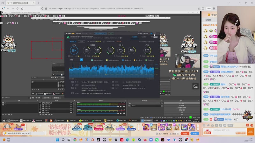This screenshot has width=255, height=143.
Task: Click help icon beside 1920 × 1080 resolution
Action: (x=79, y=56)
